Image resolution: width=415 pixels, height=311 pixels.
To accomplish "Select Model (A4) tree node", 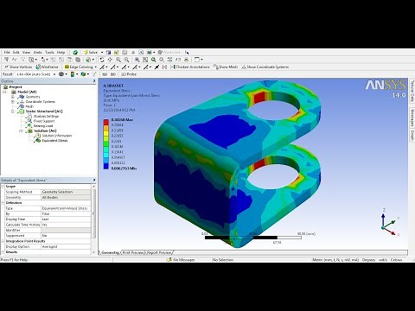I will 27,92.
